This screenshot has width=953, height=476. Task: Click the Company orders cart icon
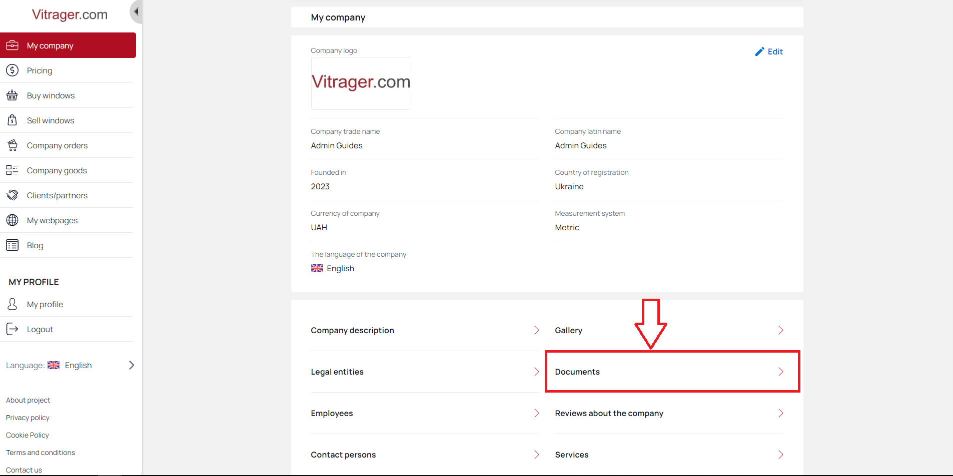tap(12, 145)
